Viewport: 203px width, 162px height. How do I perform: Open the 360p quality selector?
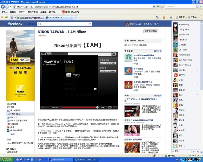pos(103,107)
